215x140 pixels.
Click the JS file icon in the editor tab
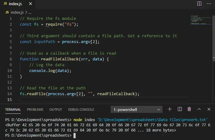tap(6, 4)
